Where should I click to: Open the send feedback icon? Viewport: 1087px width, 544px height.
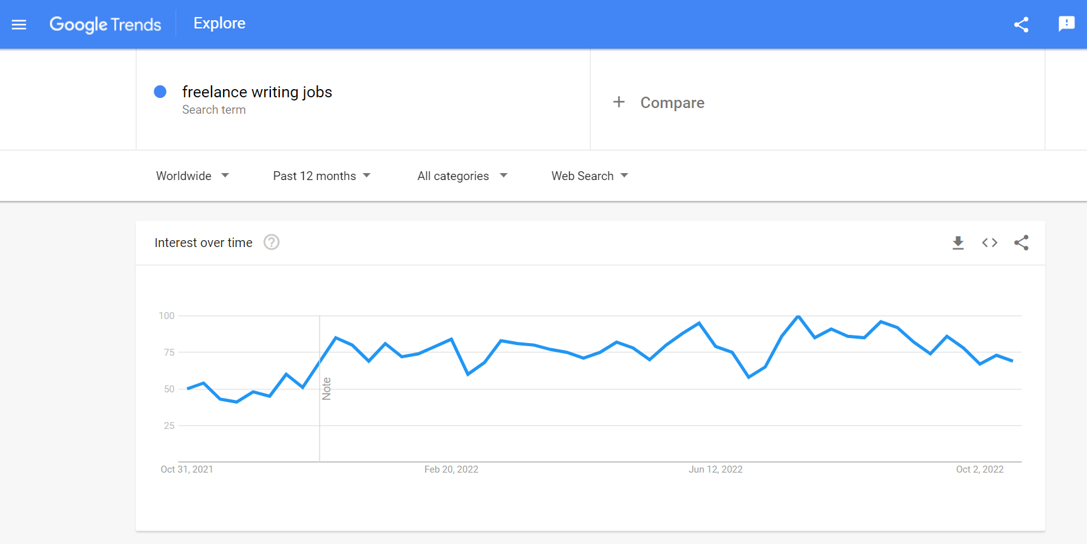pos(1066,24)
